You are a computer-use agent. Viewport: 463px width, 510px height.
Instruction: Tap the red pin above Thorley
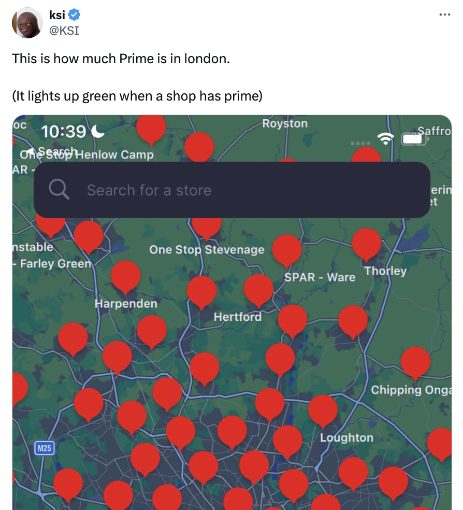point(366,243)
